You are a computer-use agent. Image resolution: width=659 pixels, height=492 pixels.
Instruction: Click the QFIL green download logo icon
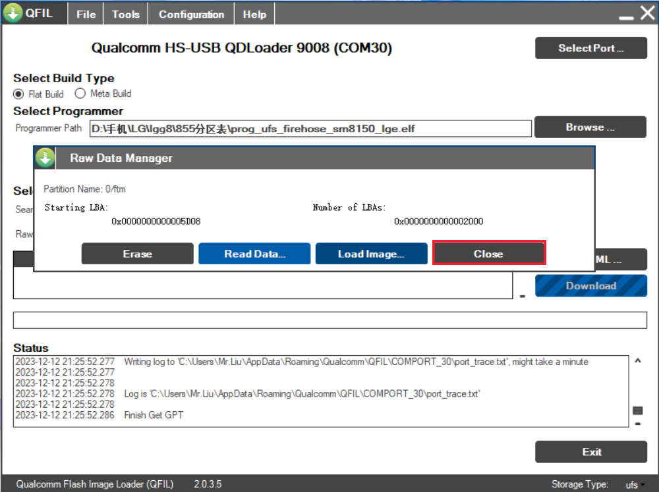pos(13,13)
